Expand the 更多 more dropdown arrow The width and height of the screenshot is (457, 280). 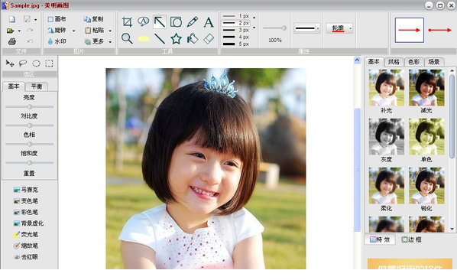(x=110, y=42)
